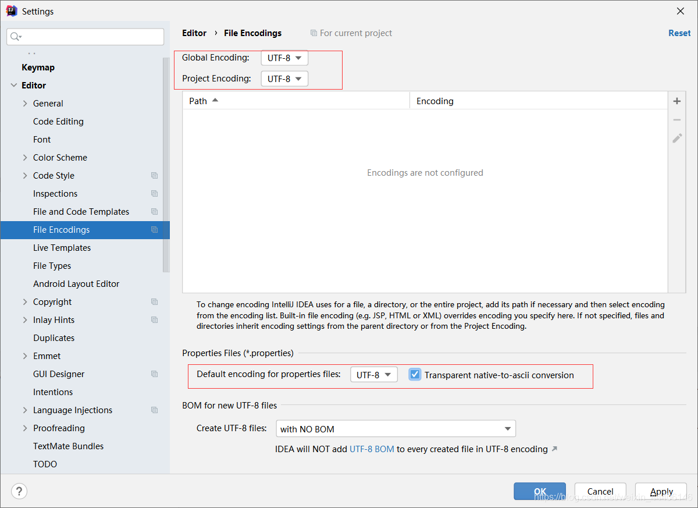Open the Project Encoding dropdown
This screenshot has height=508, width=698.
[x=284, y=79]
